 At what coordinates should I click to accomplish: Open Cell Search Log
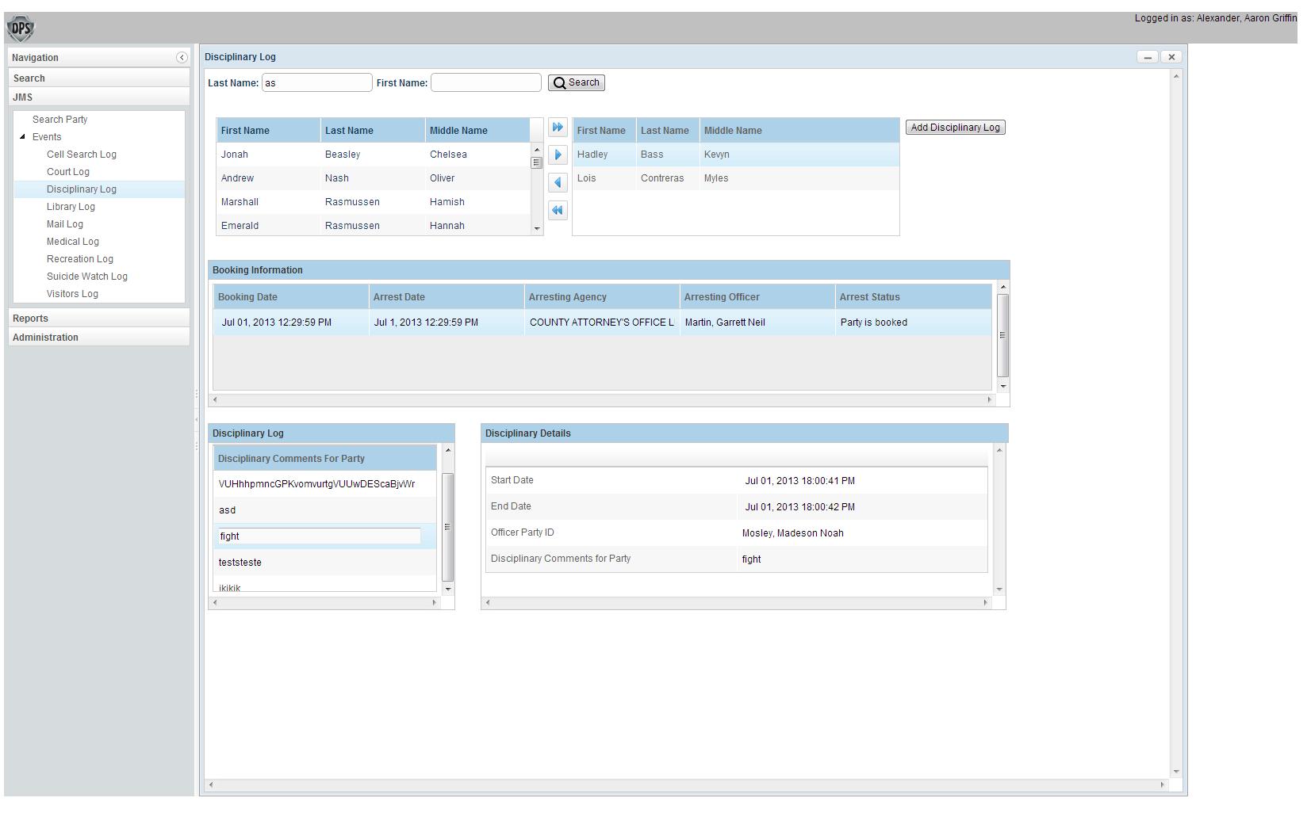pyautogui.click(x=82, y=154)
